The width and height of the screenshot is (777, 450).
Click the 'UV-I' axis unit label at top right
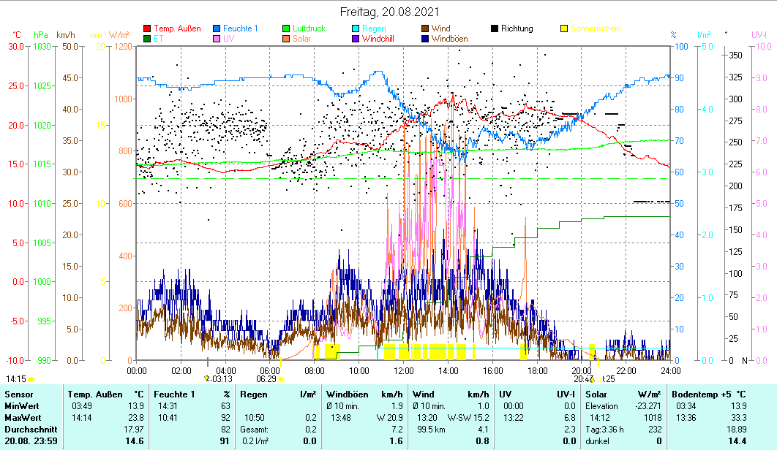[x=759, y=35]
